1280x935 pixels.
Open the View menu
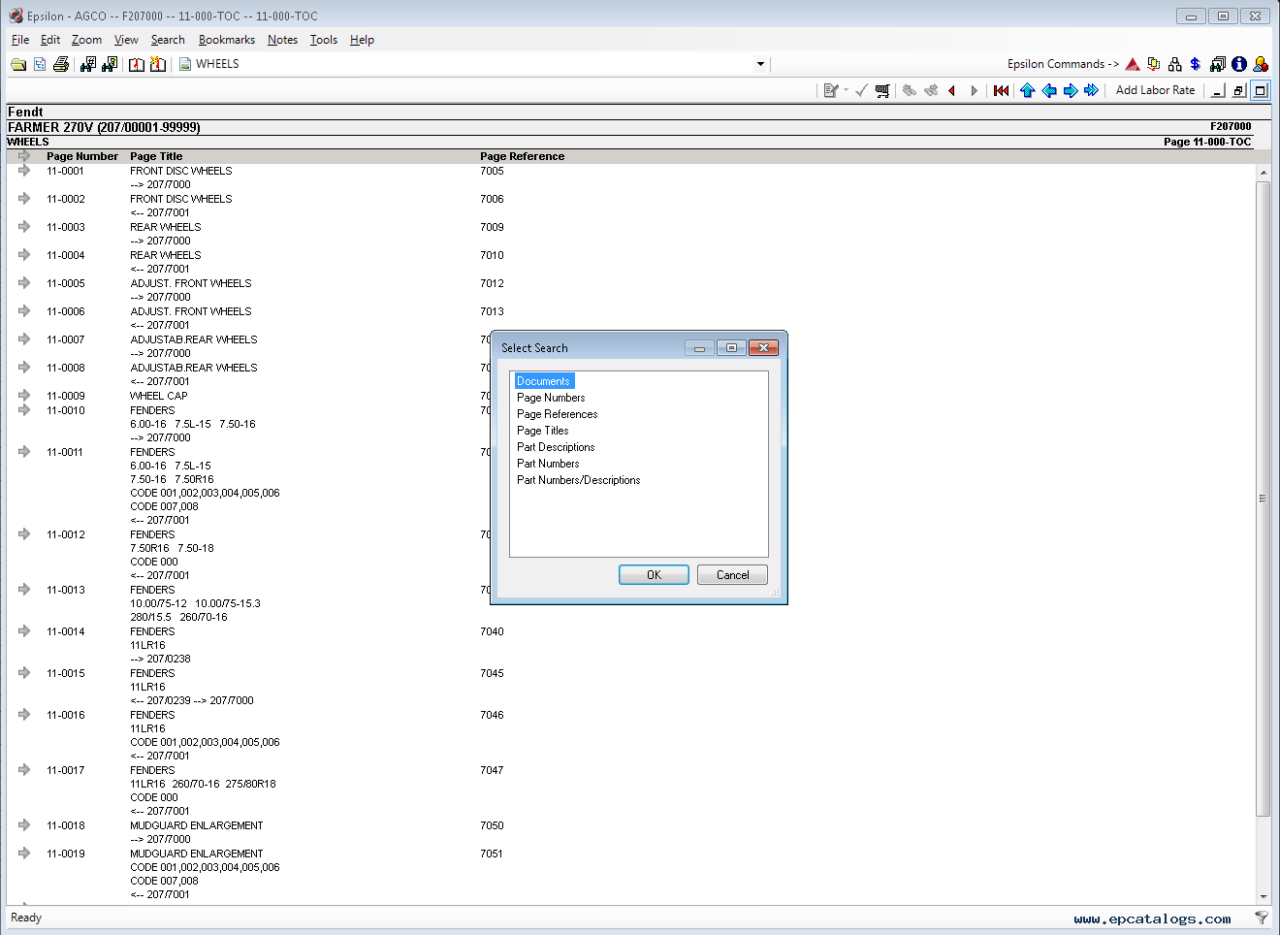pyautogui.click(x=126, y=40)
